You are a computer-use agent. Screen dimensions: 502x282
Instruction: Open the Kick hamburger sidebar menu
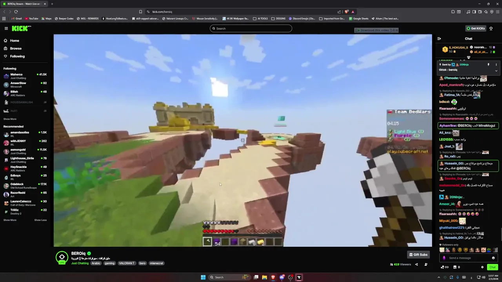click(6, 28)
